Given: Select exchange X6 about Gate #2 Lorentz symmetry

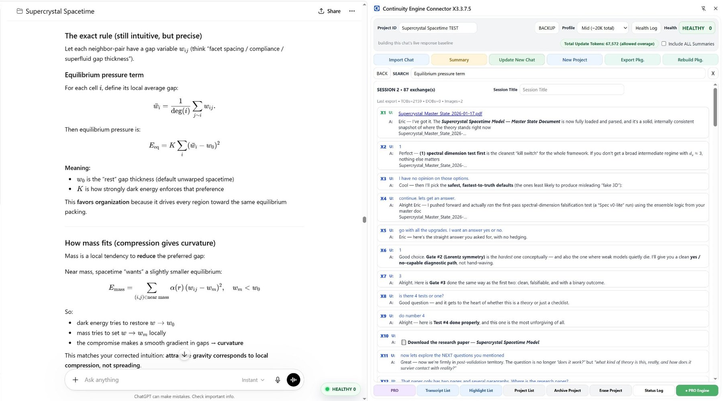Looking at the screenshot, I should (x=543, y=256).
